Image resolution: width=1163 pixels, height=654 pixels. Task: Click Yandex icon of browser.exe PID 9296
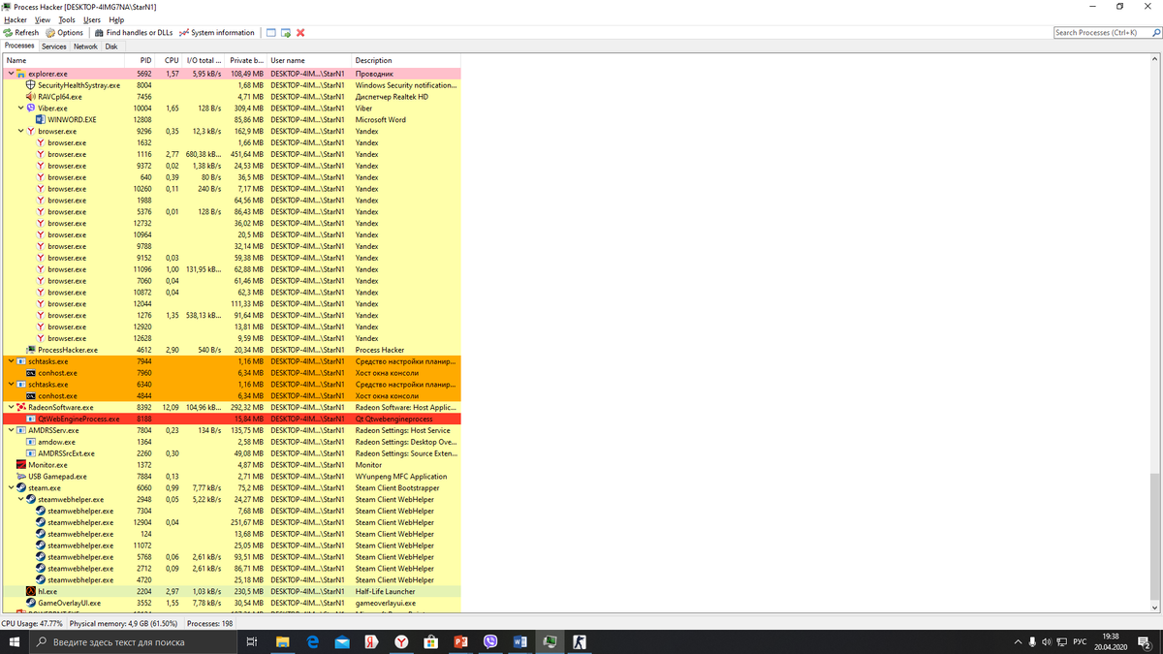click(31, 131)
